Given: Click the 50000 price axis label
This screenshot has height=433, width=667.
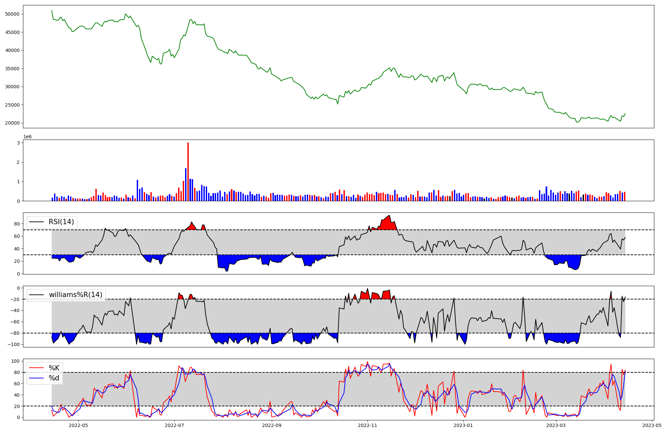Looking at the screenshot, I should coord(13,14).
